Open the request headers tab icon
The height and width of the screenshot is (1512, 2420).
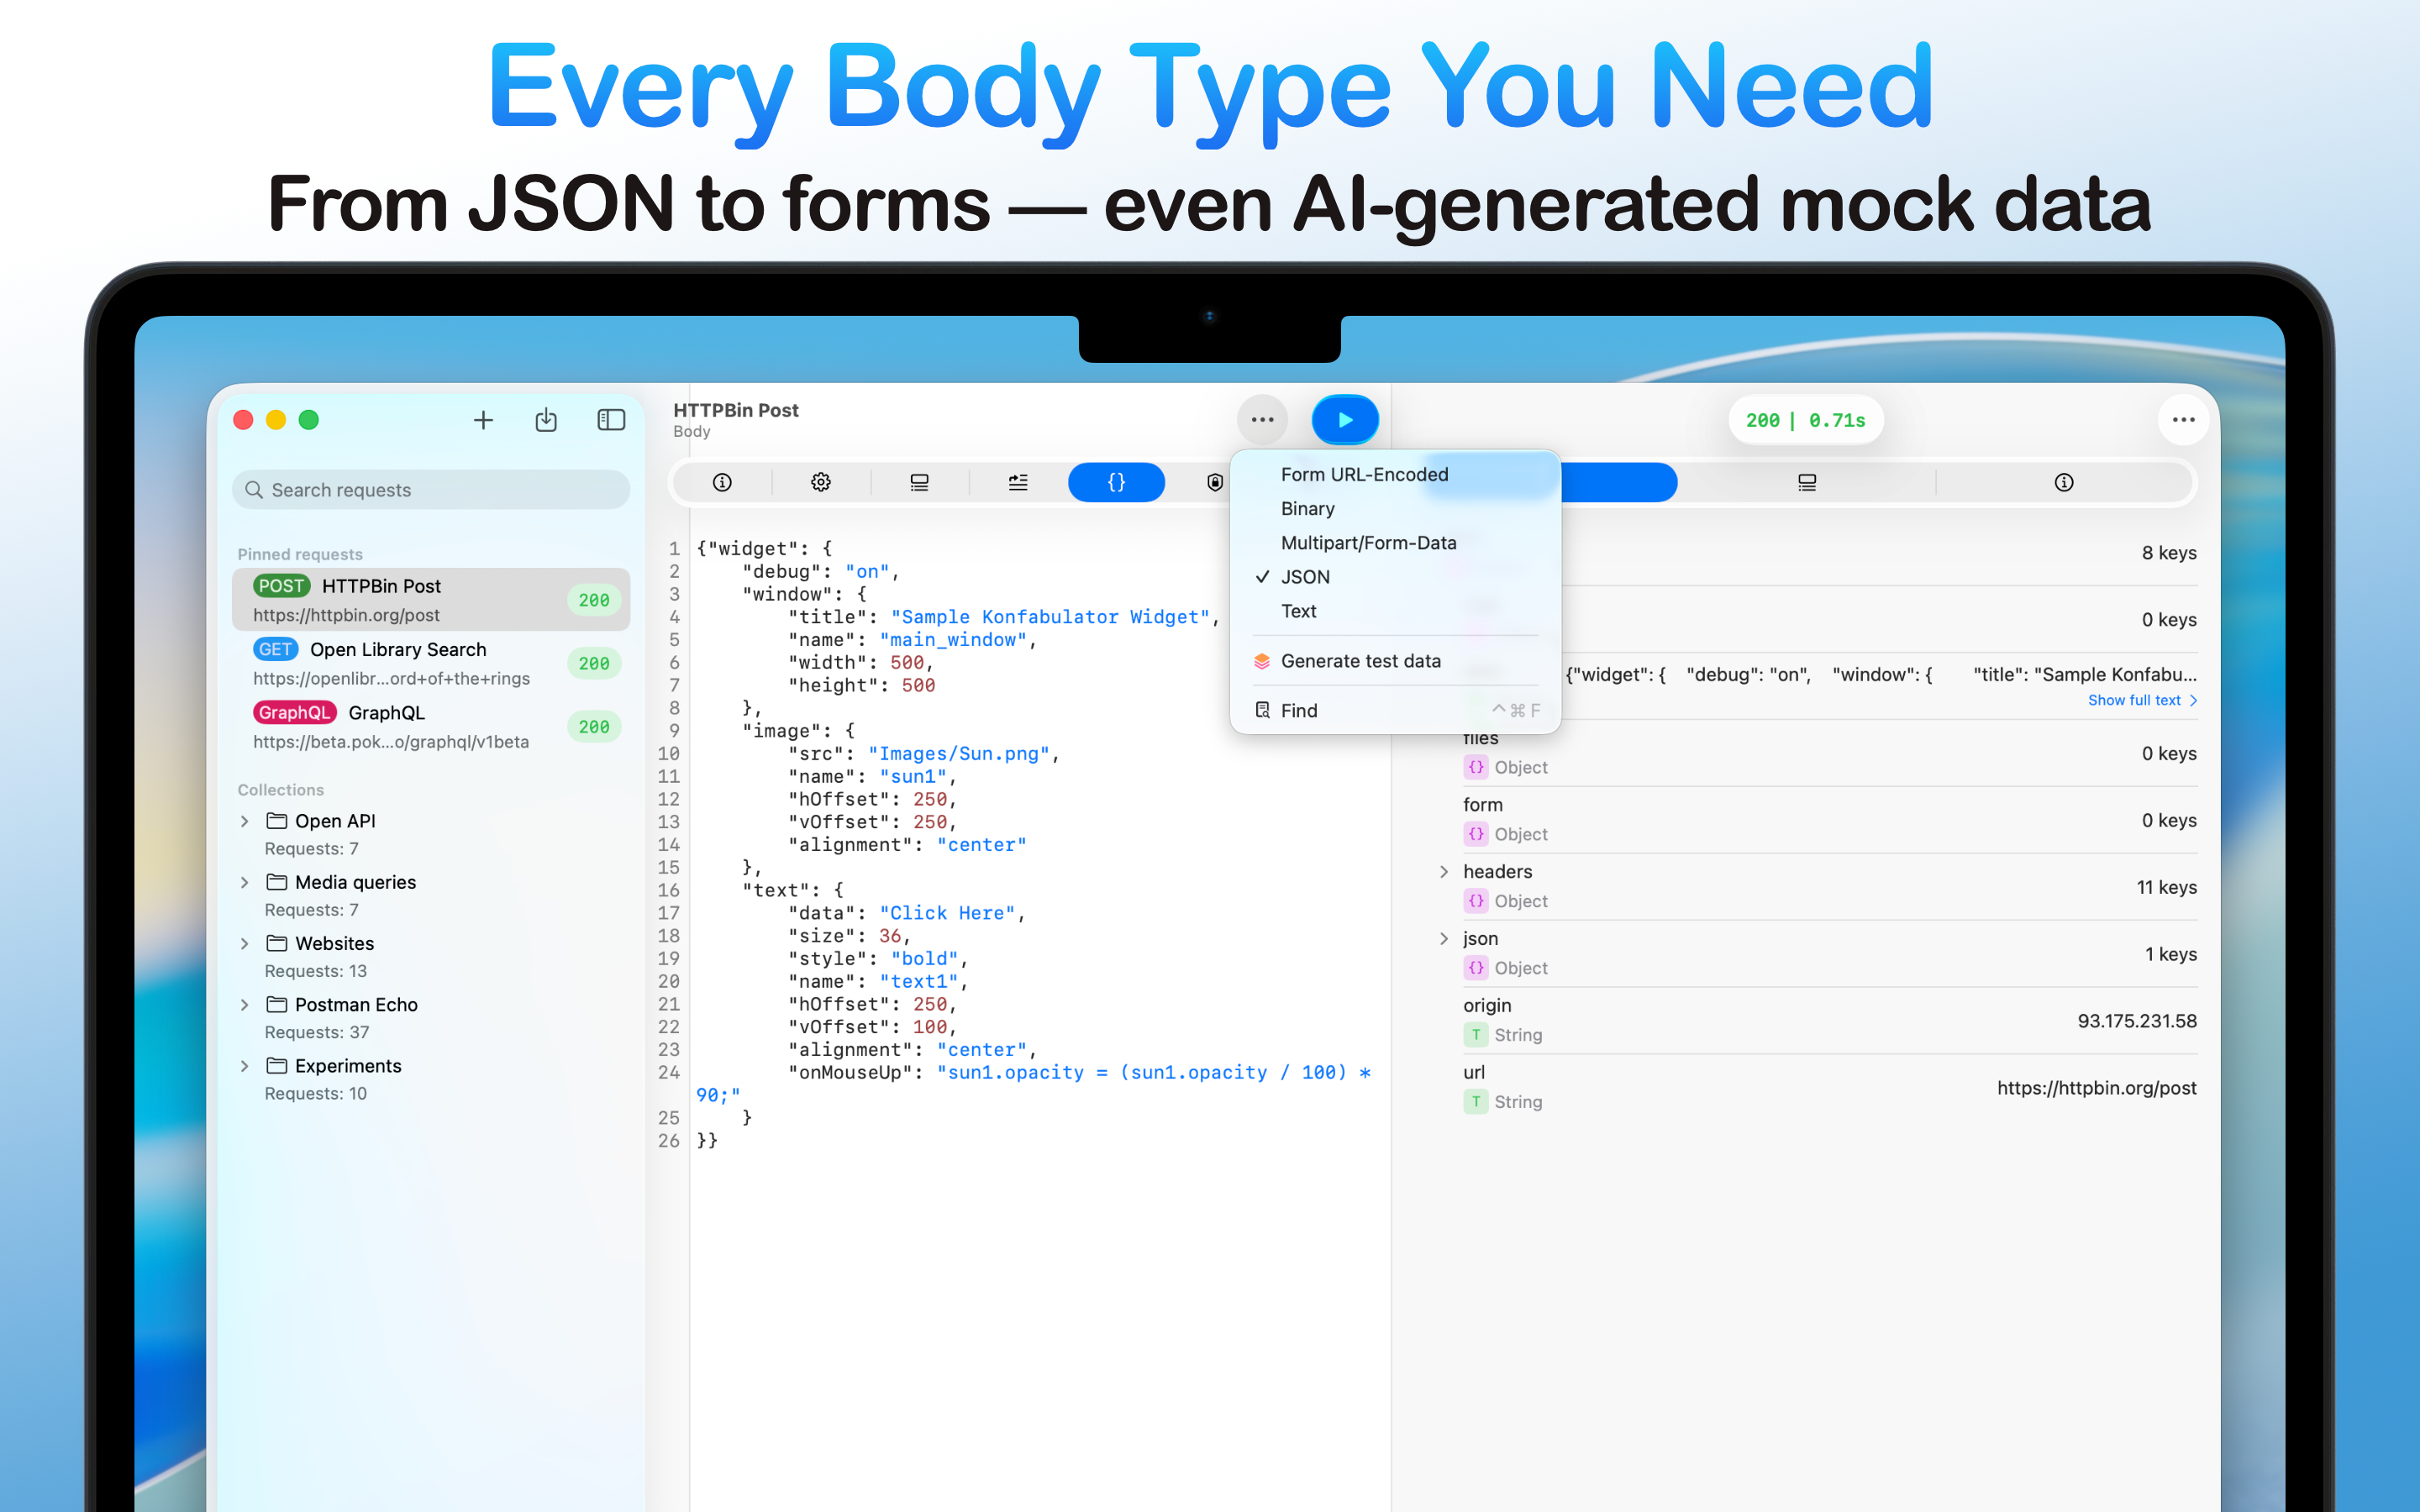919,482
